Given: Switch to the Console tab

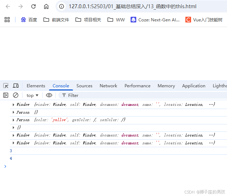Looking at the screenshot, I should pyautogui.click(x=61, y=86).
